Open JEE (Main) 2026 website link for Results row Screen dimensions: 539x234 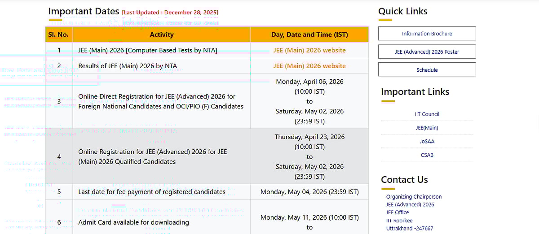[x=309, y=66]
